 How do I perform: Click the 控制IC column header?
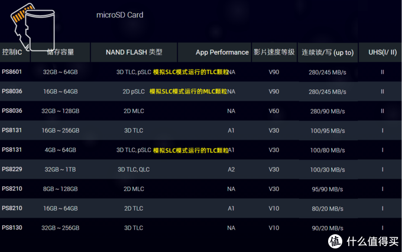click(12, 52)
